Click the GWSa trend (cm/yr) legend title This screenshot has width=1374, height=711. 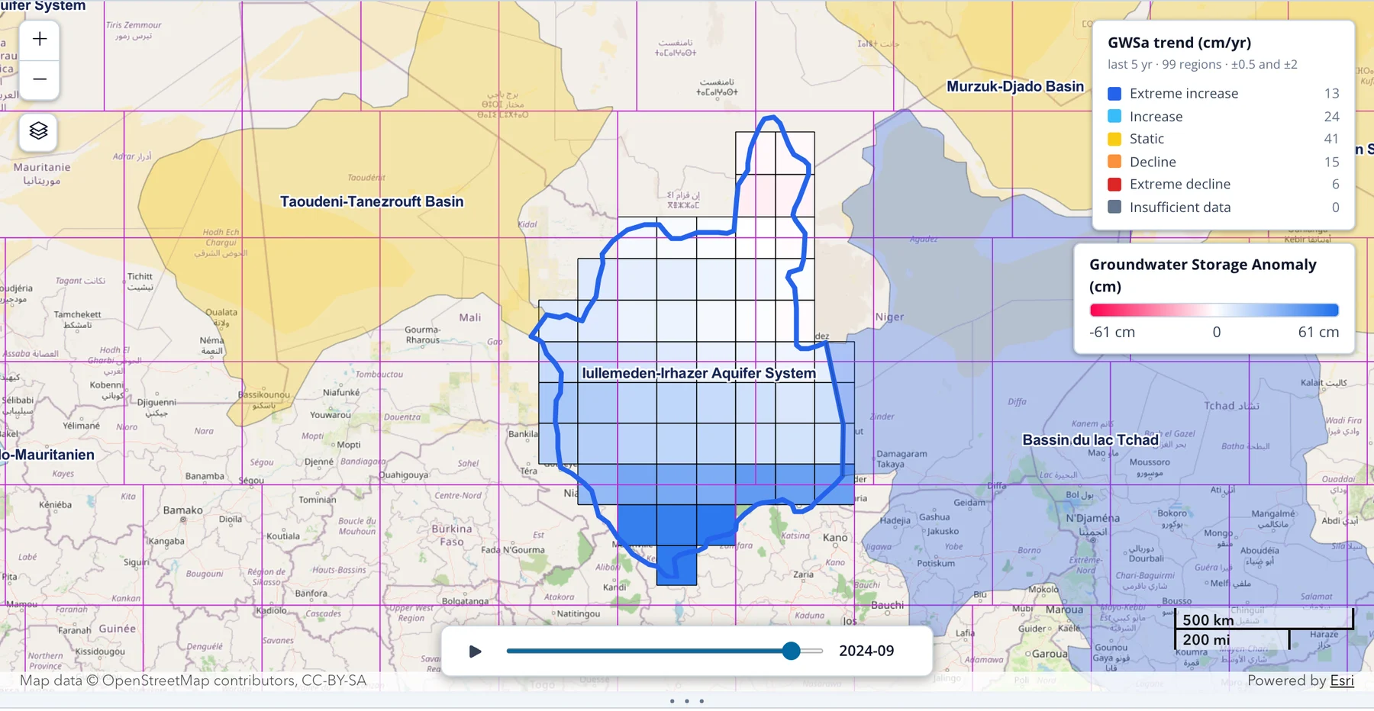click(1179, 43)
